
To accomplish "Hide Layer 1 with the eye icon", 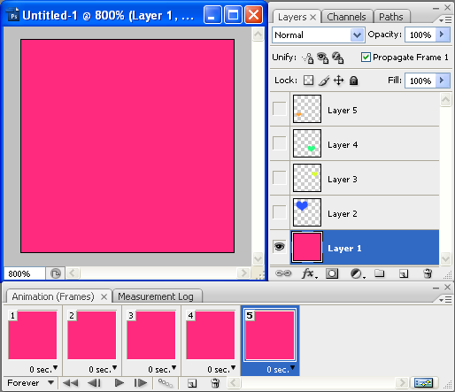I will (279, 247).
